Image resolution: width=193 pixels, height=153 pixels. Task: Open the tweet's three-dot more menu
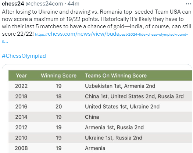point(189,4)
